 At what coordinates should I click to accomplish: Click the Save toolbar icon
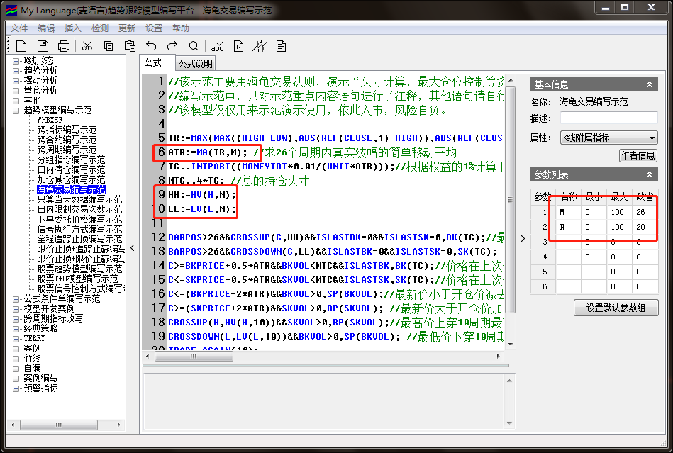click(x=43, y=46)
